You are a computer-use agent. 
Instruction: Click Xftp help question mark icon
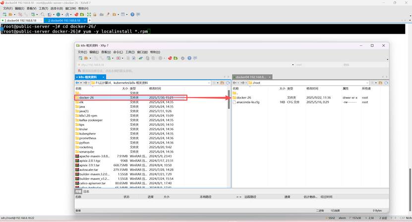coord(189,58)
